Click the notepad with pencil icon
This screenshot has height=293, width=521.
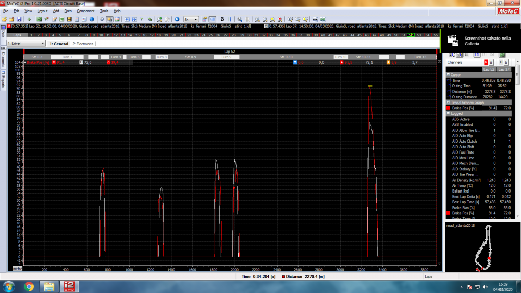pos(55,19)
